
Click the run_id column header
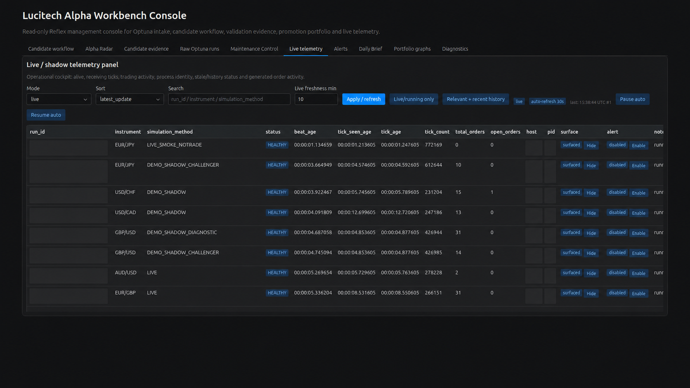[x=37, y=132]
